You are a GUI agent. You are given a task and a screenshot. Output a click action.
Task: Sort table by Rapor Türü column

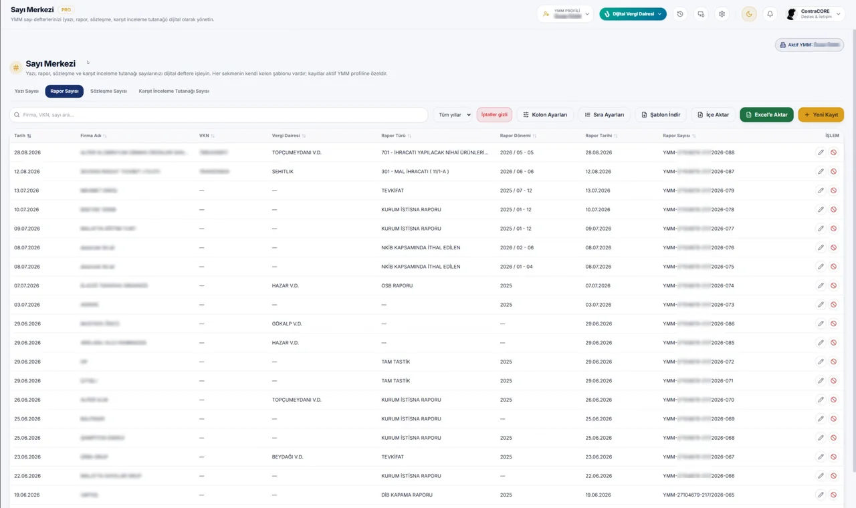pos(396,136)
